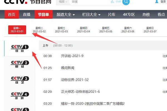Click the 00:38 time entry
167x111 pixels.
pyautogui.click(x=48, y=56)
